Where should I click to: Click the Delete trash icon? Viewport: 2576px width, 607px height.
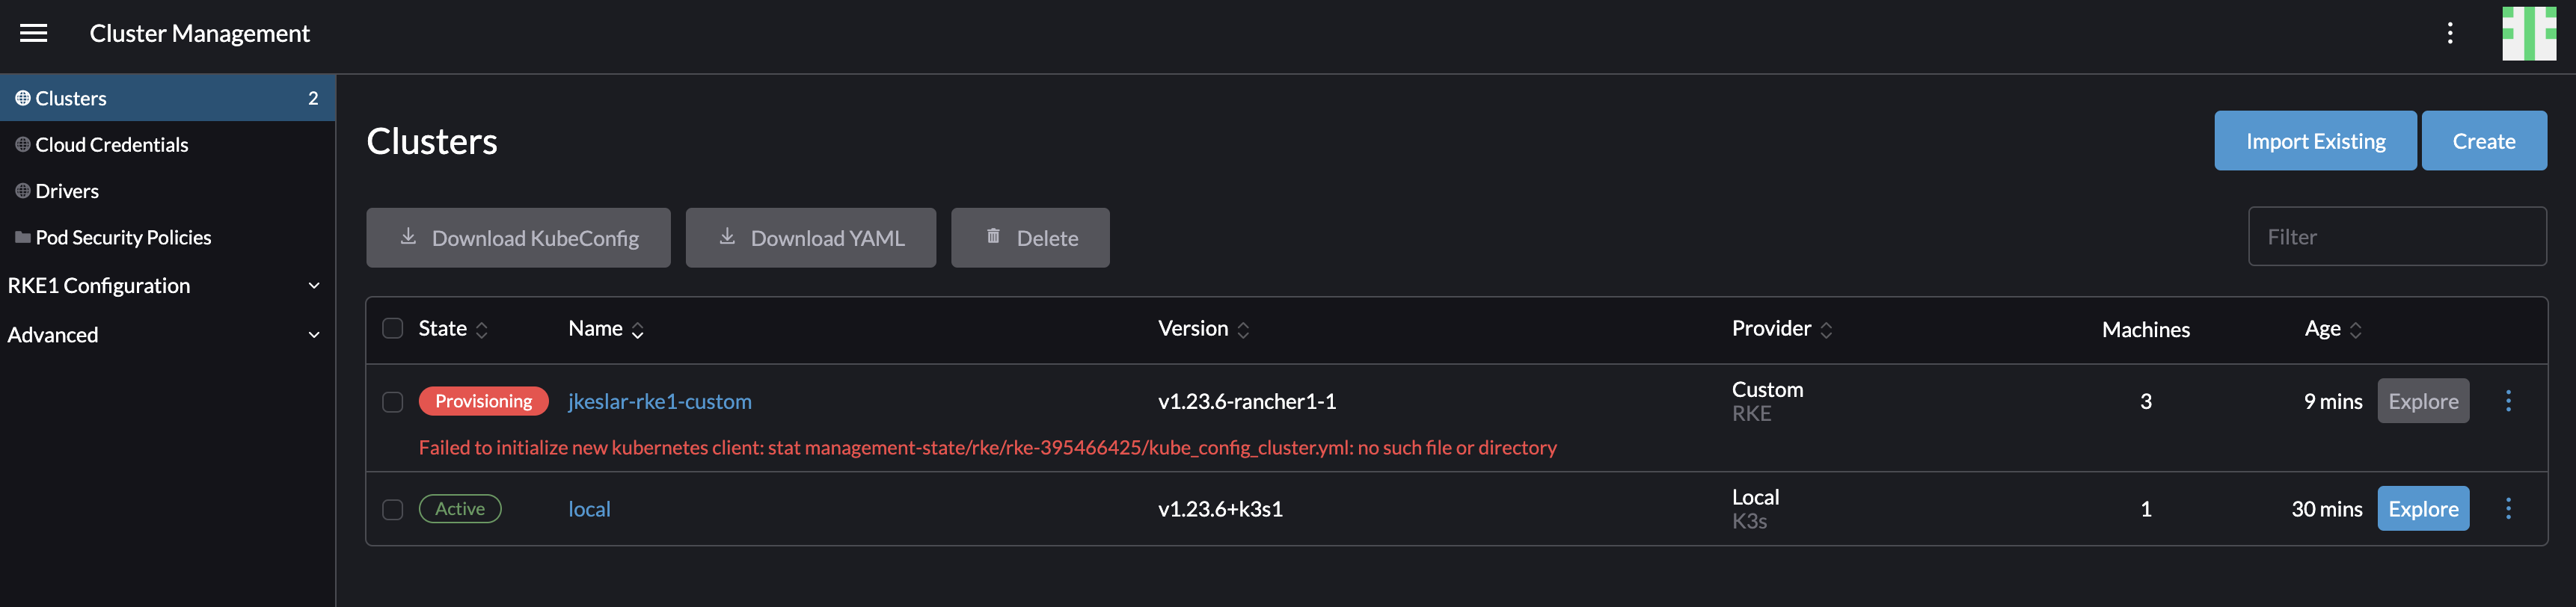(x=993, y=237)
